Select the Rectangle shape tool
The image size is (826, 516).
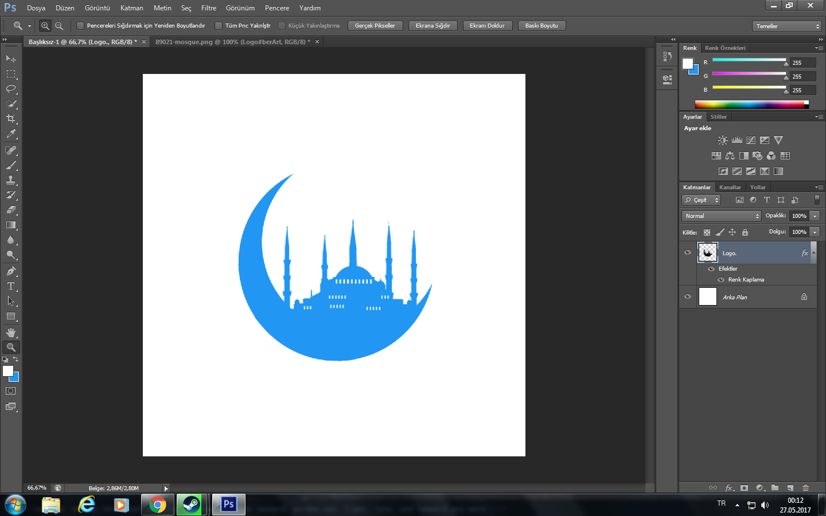point(11,316)
